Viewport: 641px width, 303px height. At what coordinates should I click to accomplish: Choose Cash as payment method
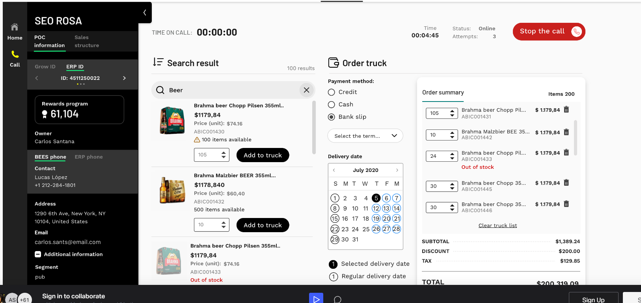pos(332,105)
